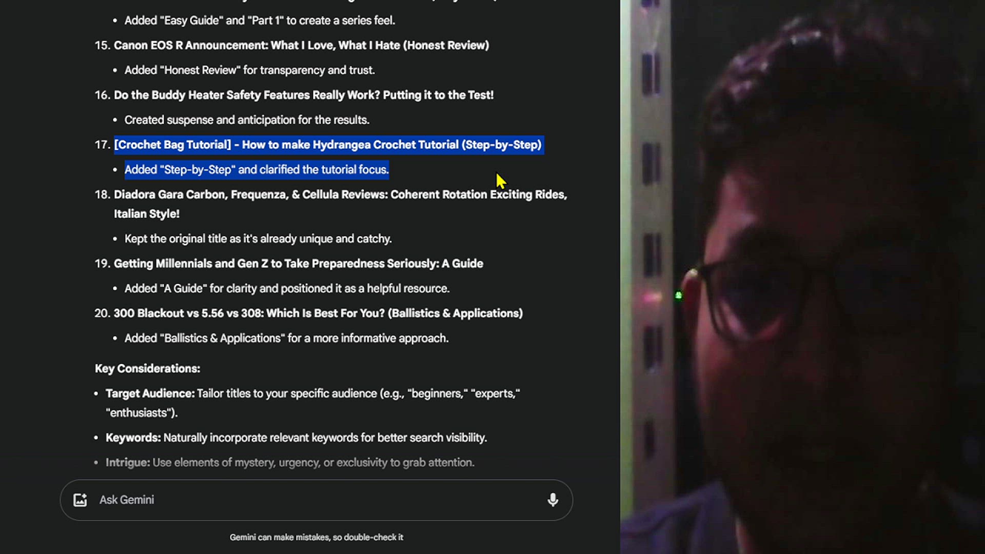Click 'Added "A Guide" for clarity' bullet
Image resolution: width=985 pixels, height=554 pixels.
coord(287,289)
